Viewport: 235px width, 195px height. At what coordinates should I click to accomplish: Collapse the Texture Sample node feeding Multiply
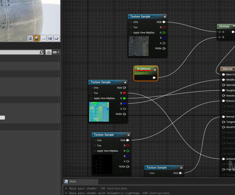[x=165, y=16]
